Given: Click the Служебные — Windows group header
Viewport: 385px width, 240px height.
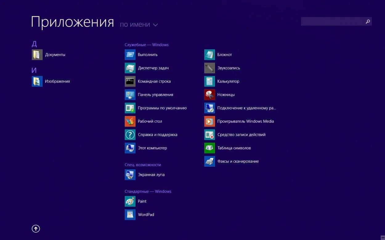Looking at the screenshot, I should click(x=147, y=45).
